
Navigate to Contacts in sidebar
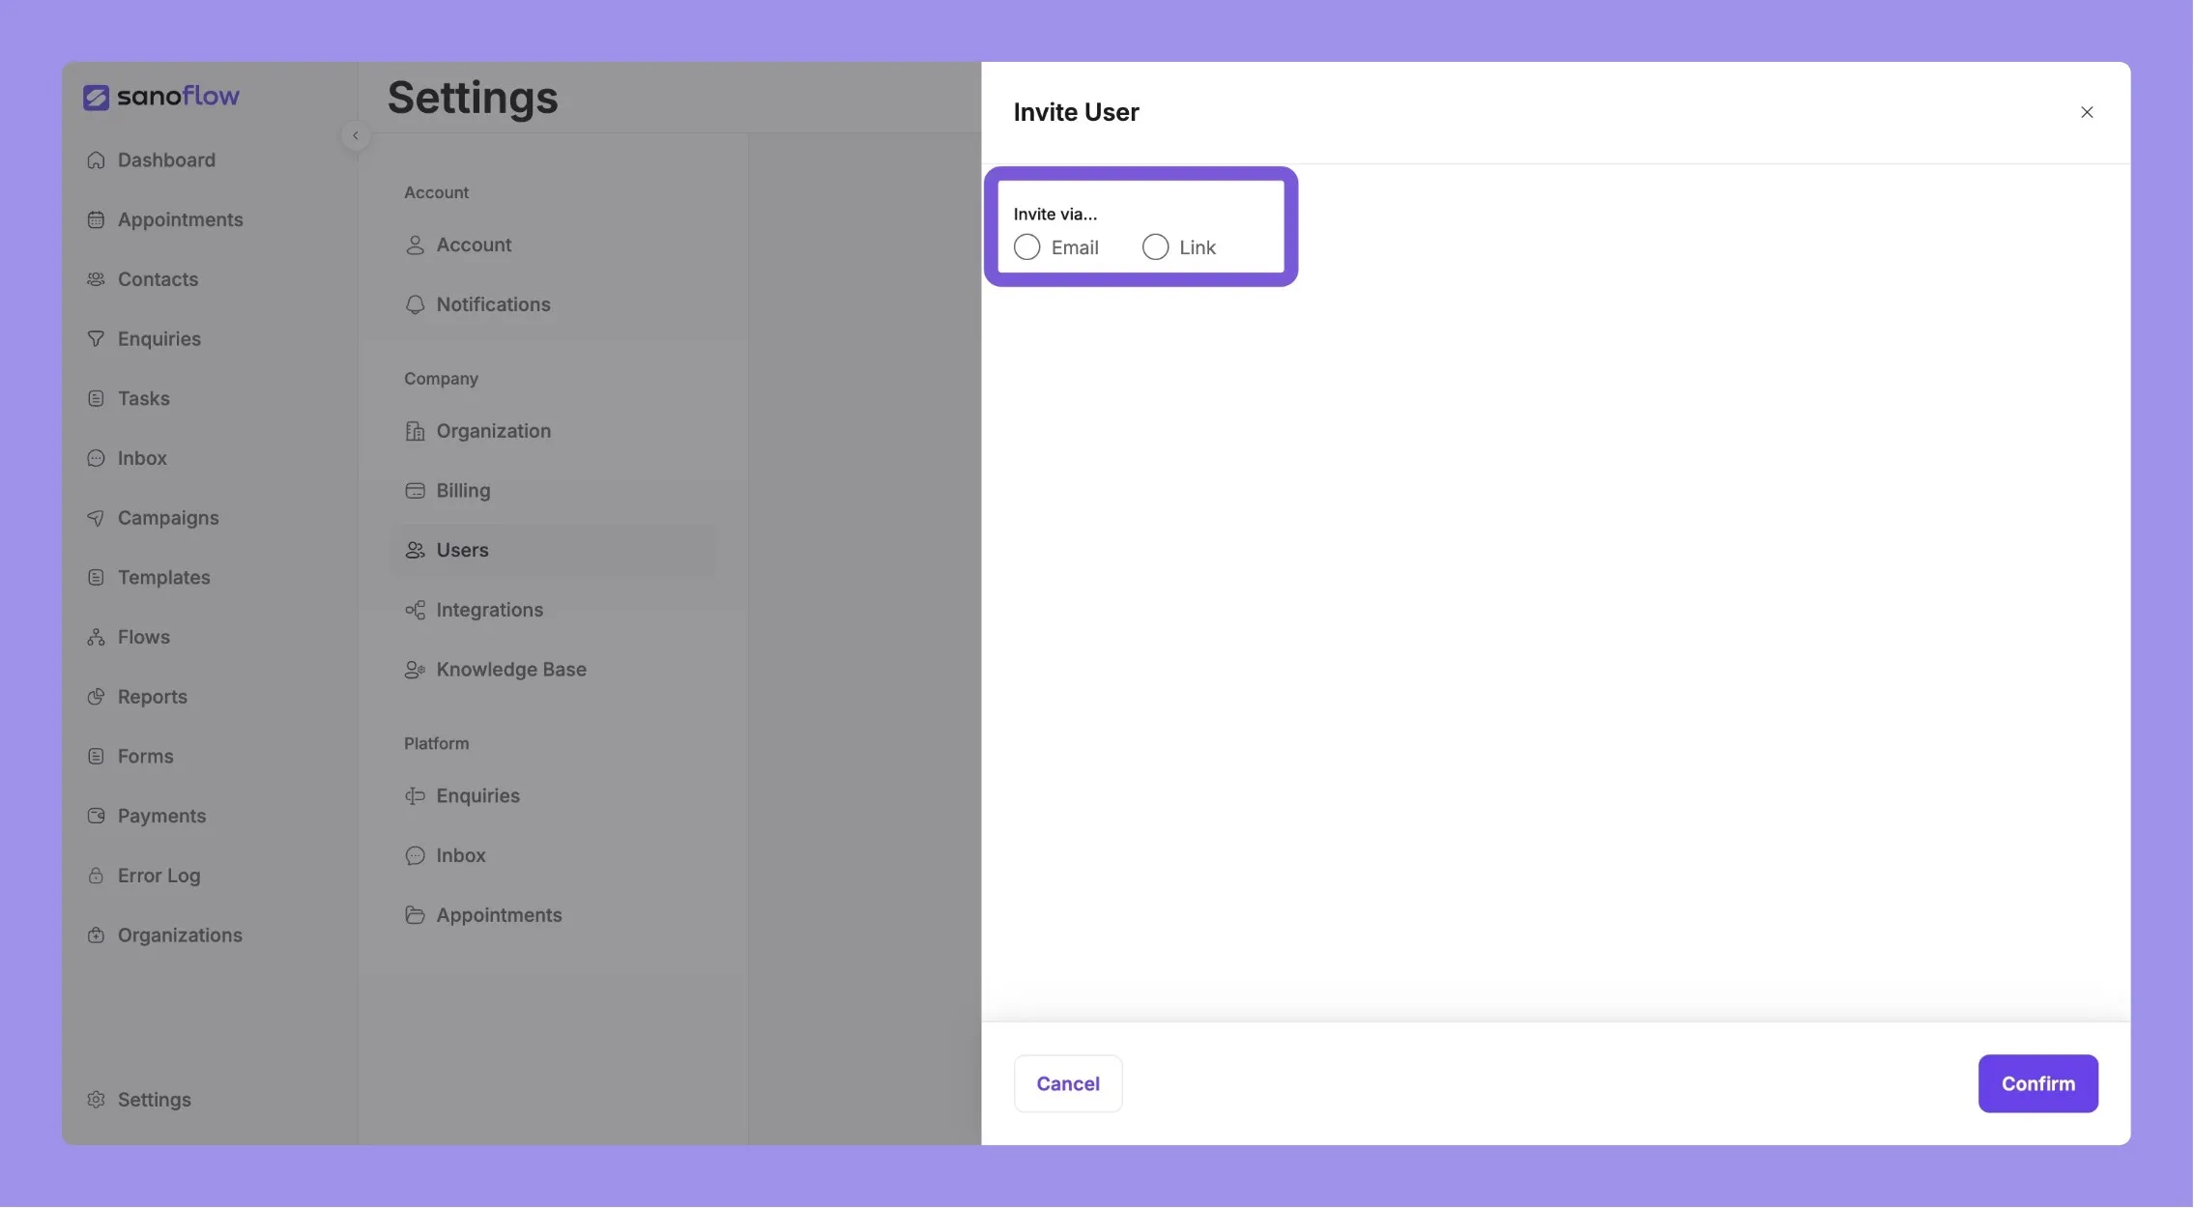pos(158,279)
